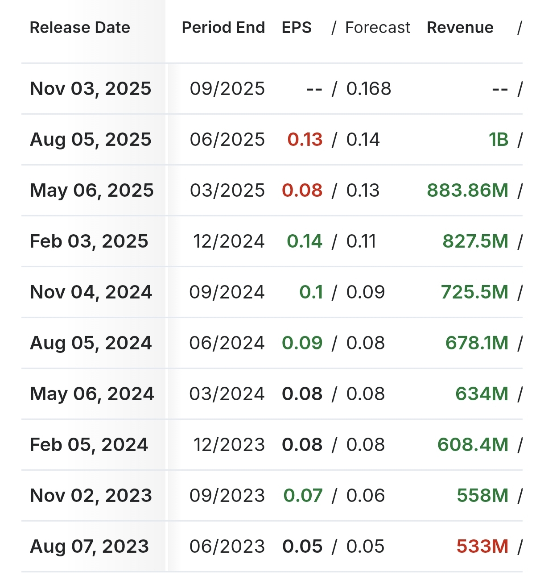544x576 pixels.
Task: Click the May 06, 2025 release date
Action: (x=91, y=191)
